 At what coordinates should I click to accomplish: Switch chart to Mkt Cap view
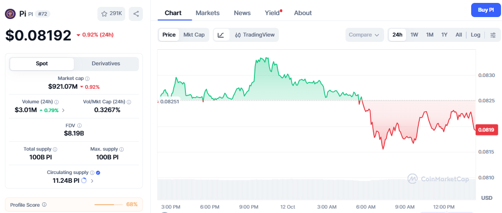click(194, 35)
